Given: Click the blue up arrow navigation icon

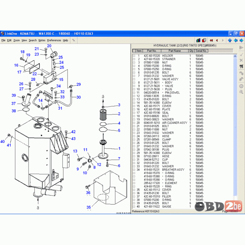Looking at the screenshot, I should pyautogui.click(x=230, y=41).
